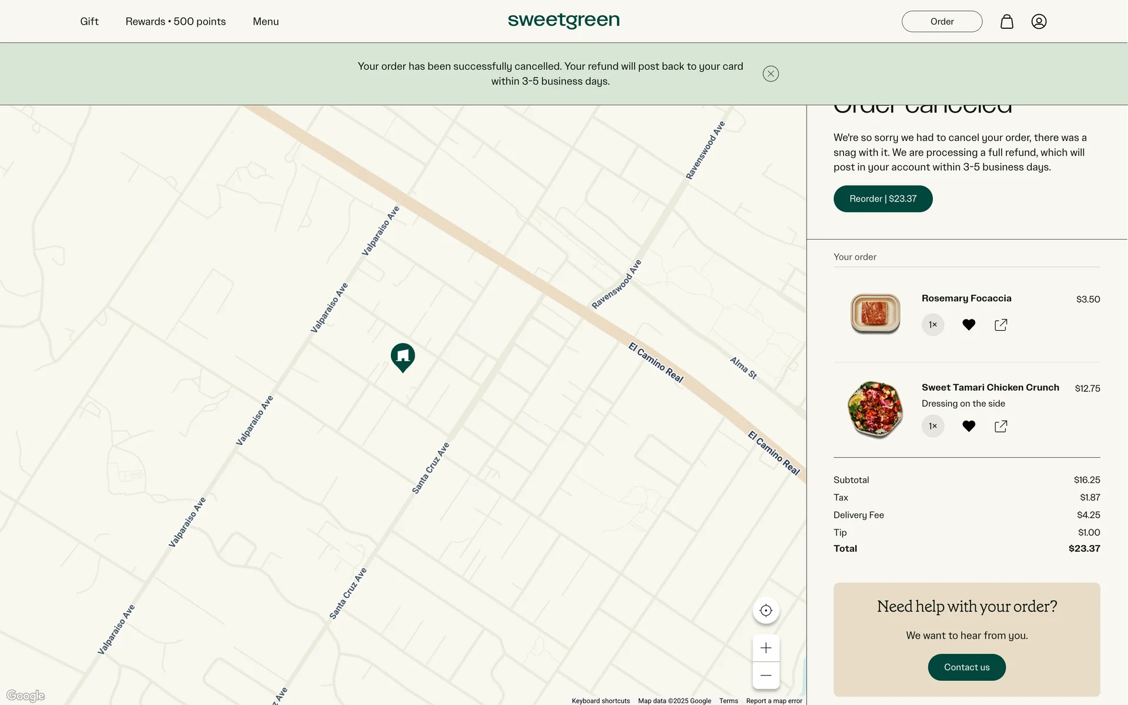The image size is (1128, 705).
Task: Open map Keyboard shortcuts link
Action: point(600,701)
